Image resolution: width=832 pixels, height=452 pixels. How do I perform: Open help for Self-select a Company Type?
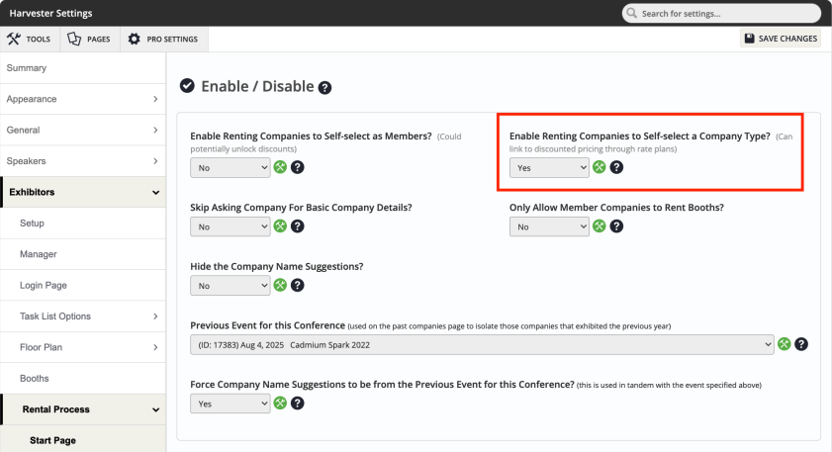click(x=616, y=167)
